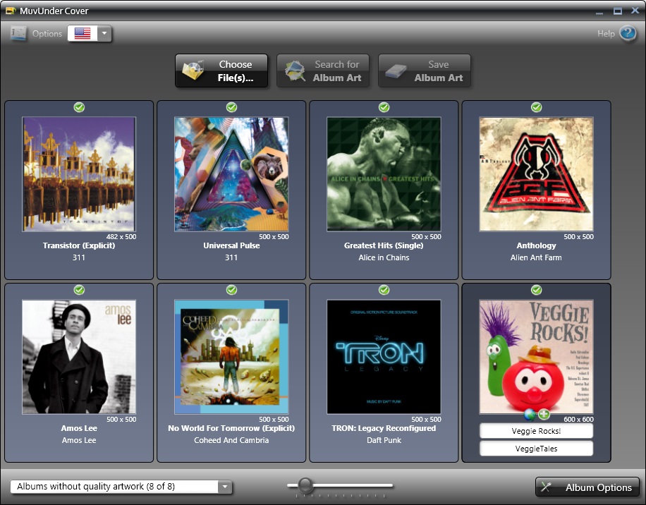Image resolution: width=646 pixels, height=505 pixels.
Task: Open the Options settings icon
Action: click(18, 33)
